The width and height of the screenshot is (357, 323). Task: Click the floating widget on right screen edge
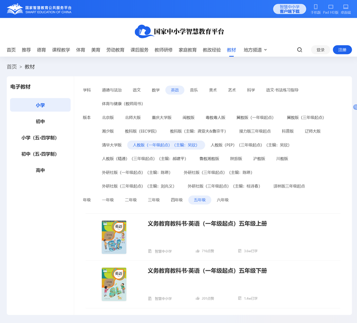coord(355,107)
